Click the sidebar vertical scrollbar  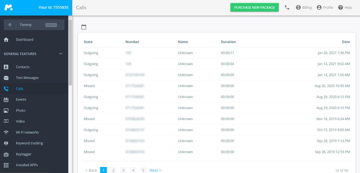[70, 52]
